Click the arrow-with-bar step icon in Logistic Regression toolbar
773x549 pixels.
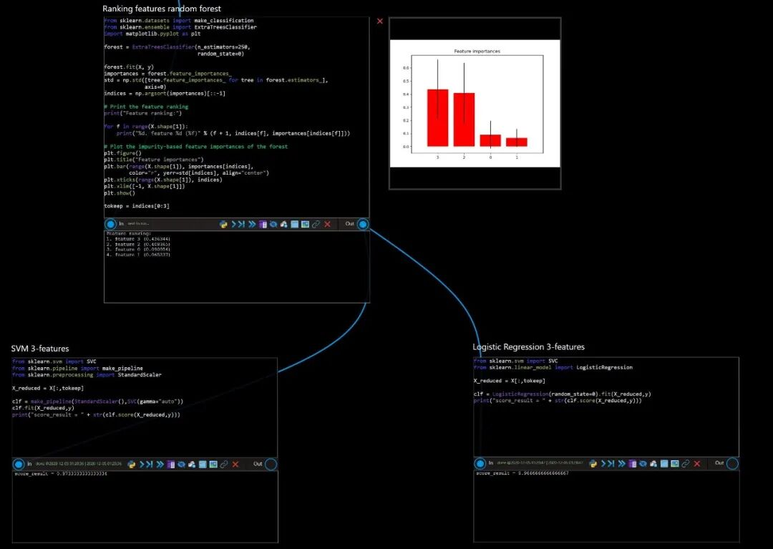611,464
